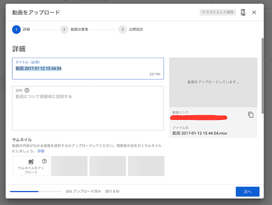This screenshot has height=205, width=272.
Task: Click the 55% アップロード済み status text
Action: 83,191
